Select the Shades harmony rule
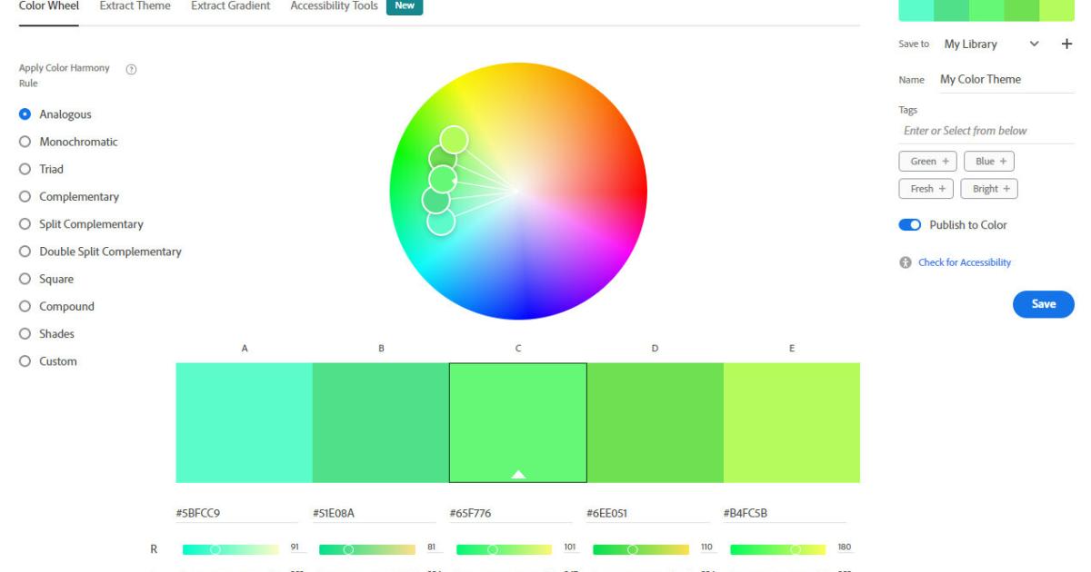Viewport: 1091px width, 572px height. [x=46, y=334]
